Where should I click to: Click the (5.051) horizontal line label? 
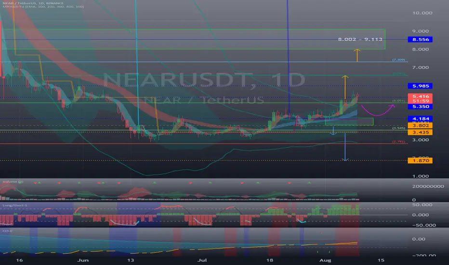[x=398, y=101]
